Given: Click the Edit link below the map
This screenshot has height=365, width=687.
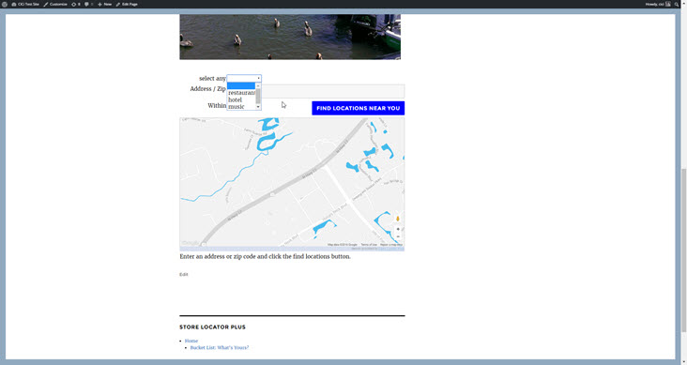Looking at the screenshot, I should 184,274.
